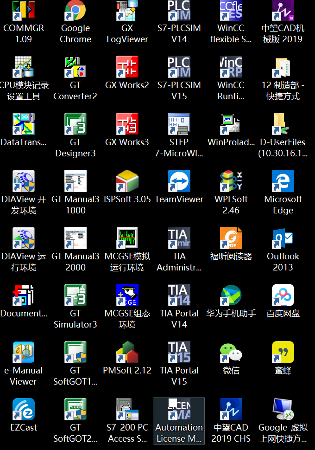Select the 福昕阅读器 PDF reader icon
The image size is (315, 450).
tap(231, 238)
